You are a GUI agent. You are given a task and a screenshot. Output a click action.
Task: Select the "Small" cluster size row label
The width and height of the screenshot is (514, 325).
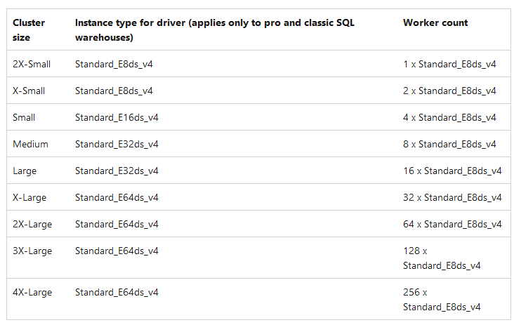coord(24,117)
